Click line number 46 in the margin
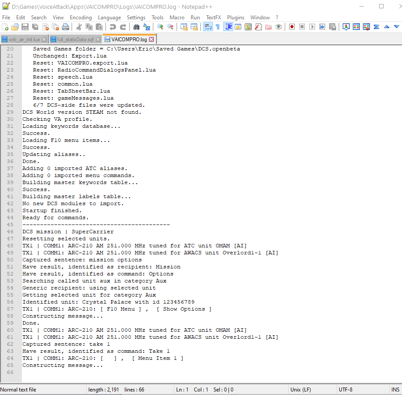This screenshot has height=395, width=402. (x=10, y=232)
